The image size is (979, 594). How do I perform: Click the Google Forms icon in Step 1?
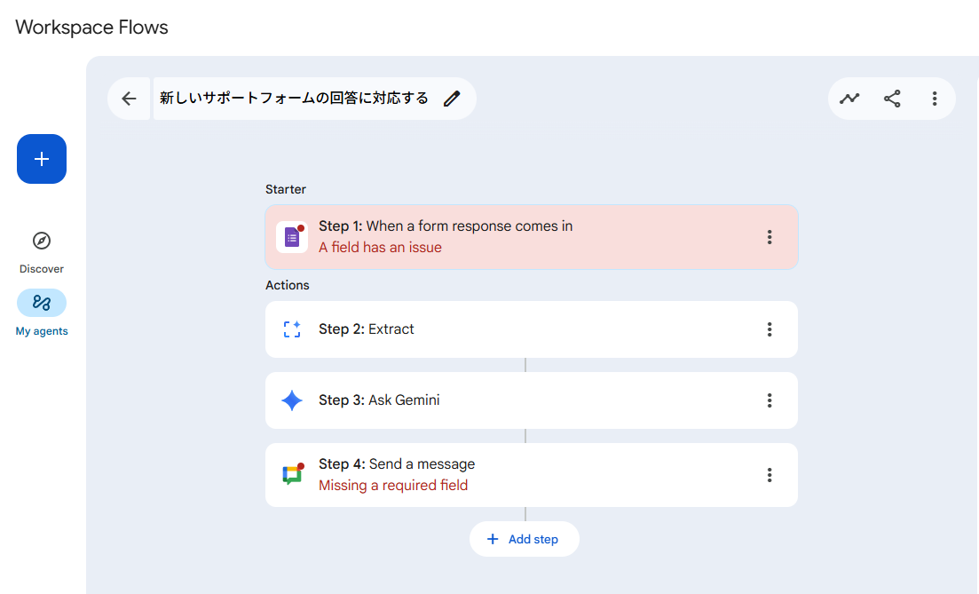tap(292, 237)
